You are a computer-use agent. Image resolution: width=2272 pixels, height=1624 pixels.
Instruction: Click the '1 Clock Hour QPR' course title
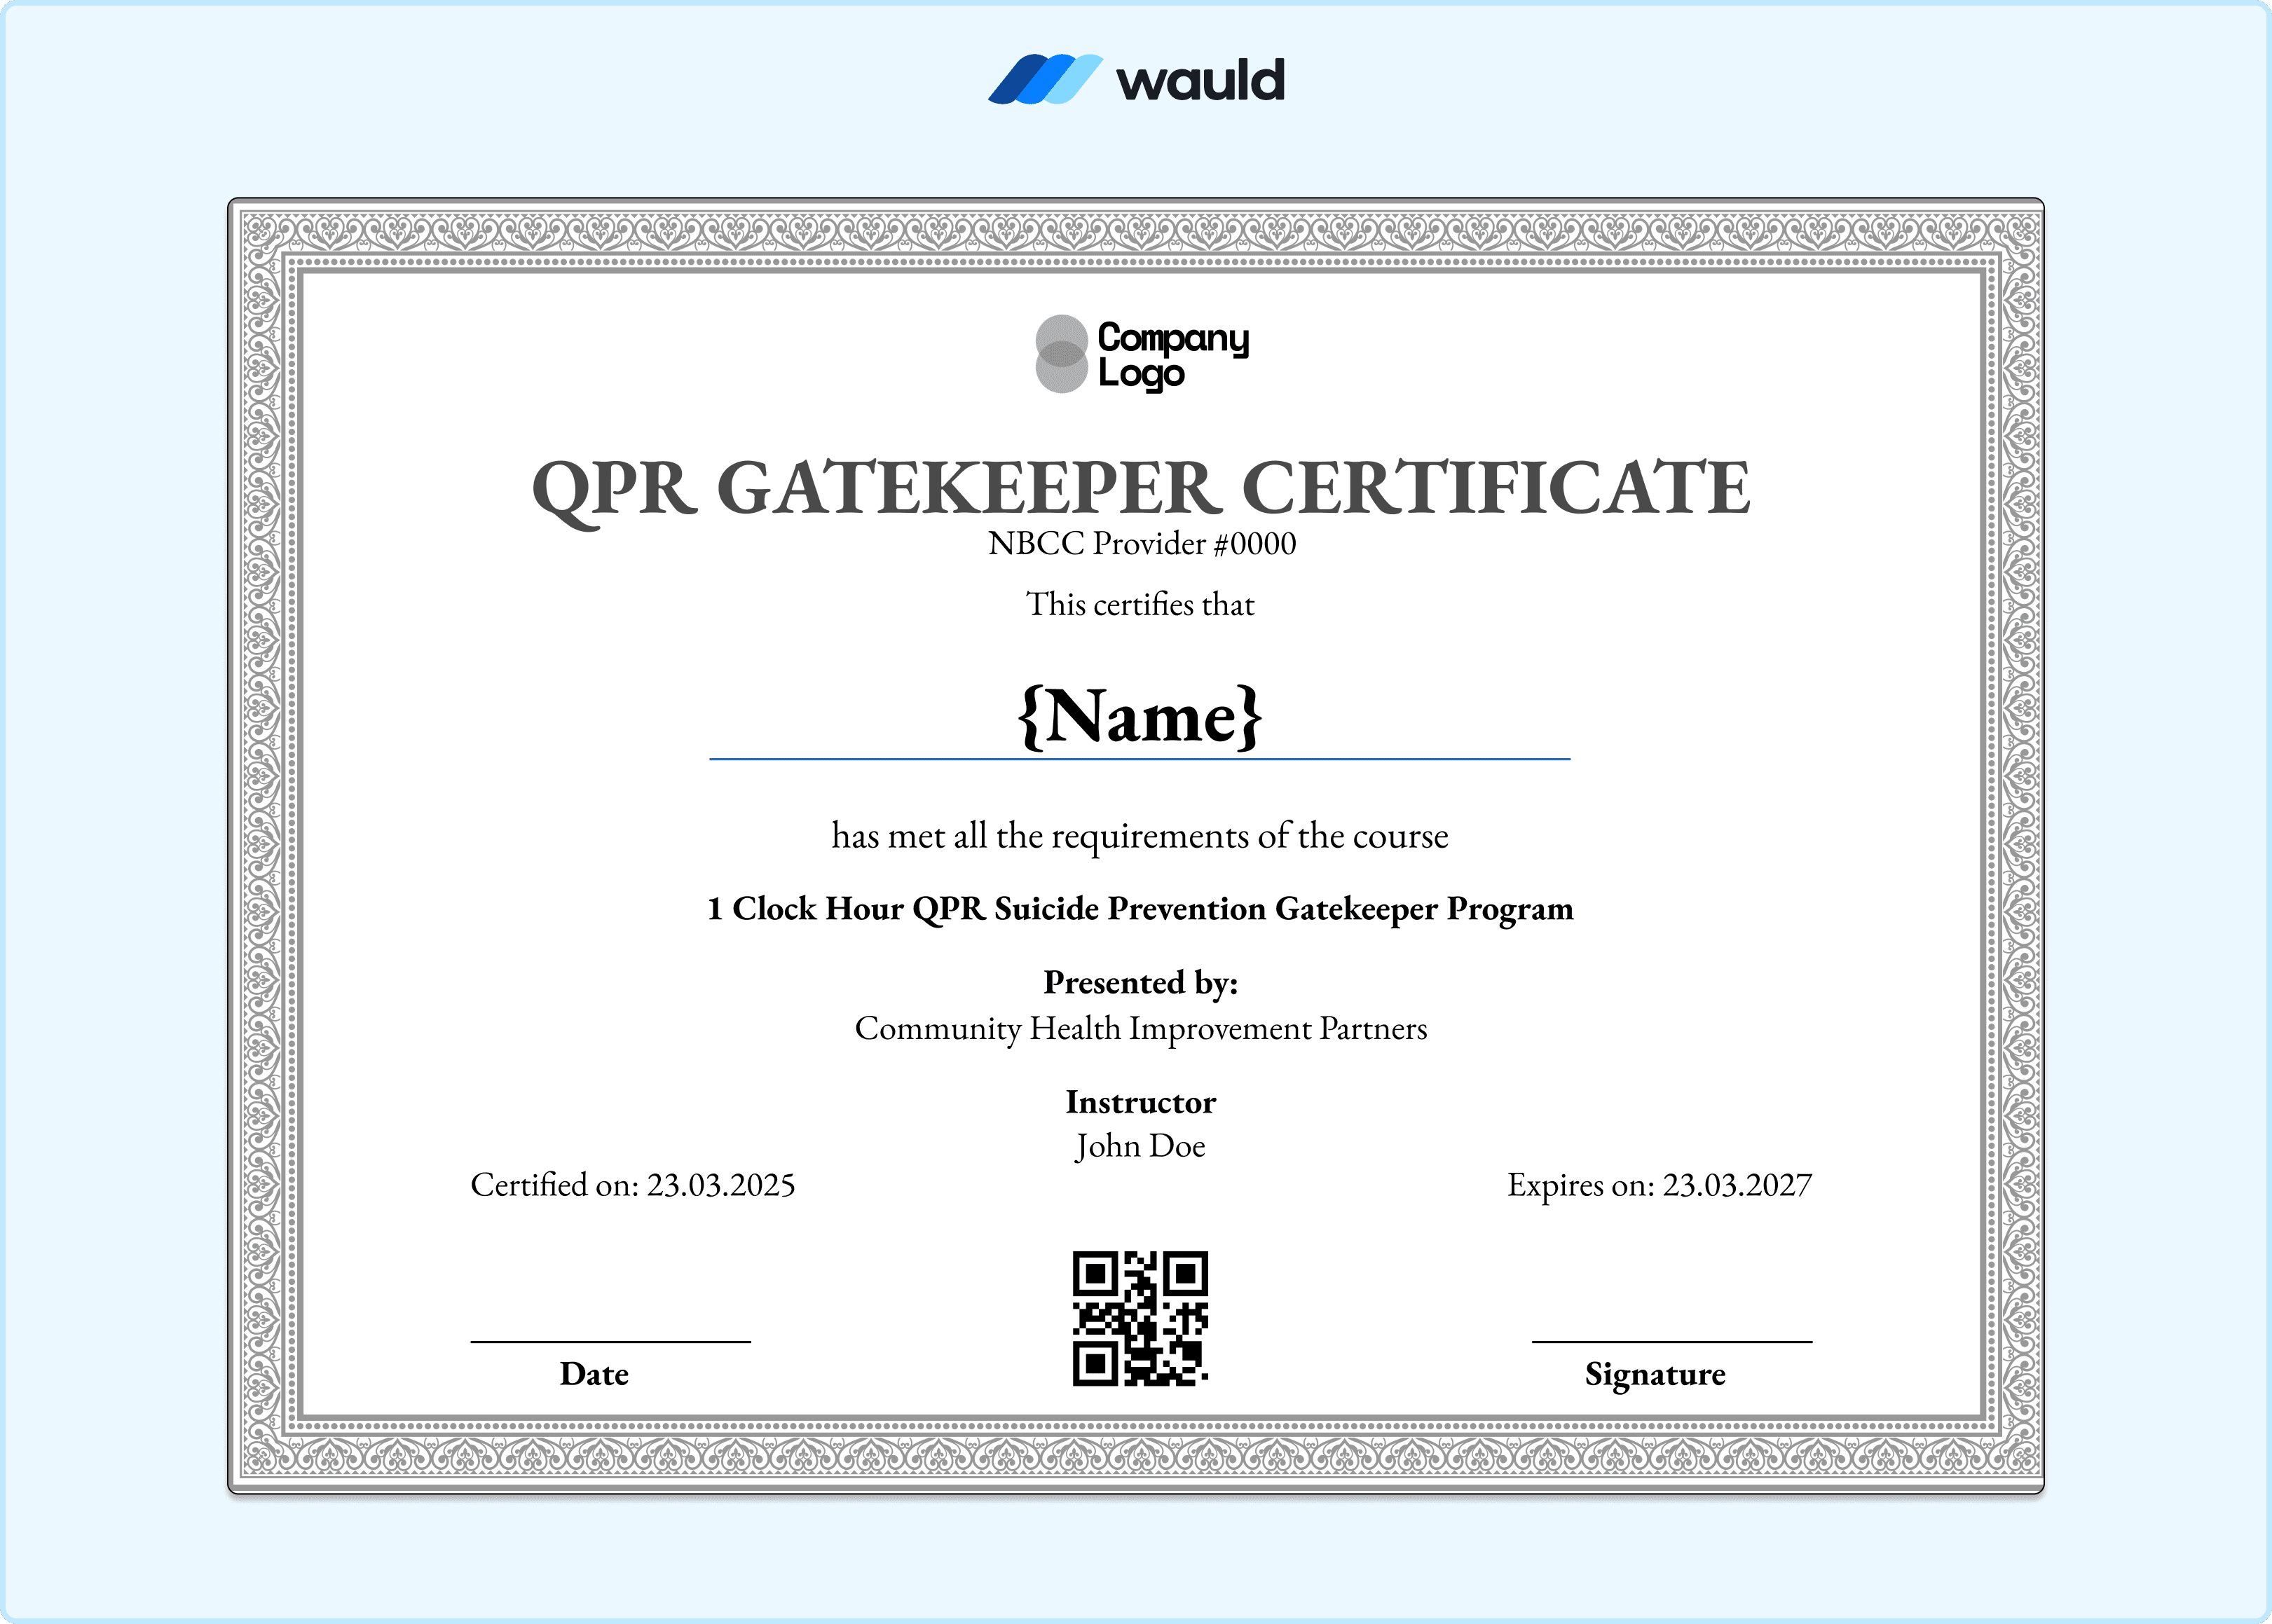pos(1140,909)
